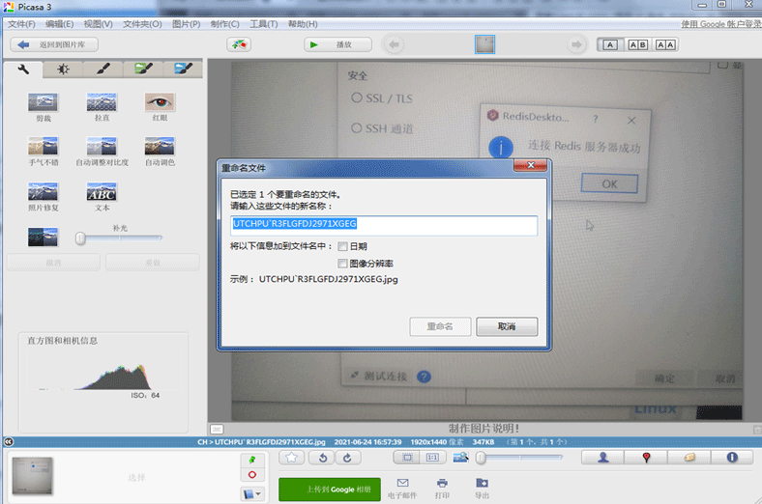Viewport: 762px width, 504px height.
Task: Open the 编辑(E) menu
Action: [x=59, y=24]
